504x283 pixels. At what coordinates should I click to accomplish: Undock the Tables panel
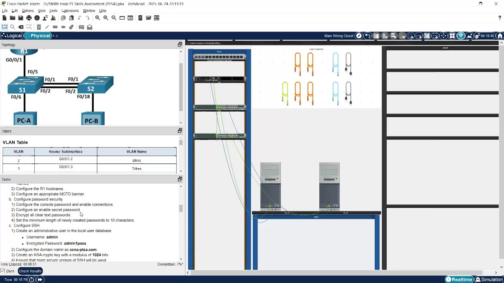[180, 131]
